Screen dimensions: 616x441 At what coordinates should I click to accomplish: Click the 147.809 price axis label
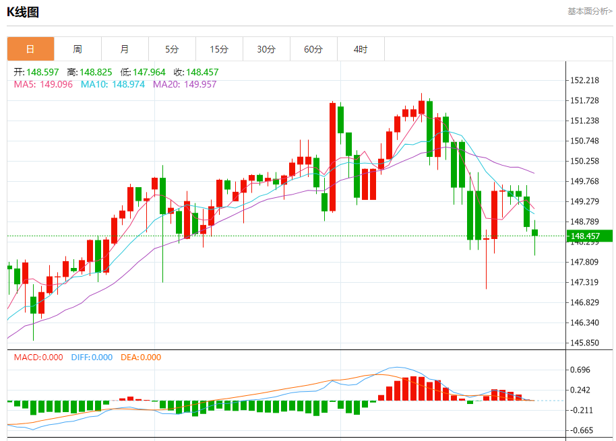click(x=584, y=262)
